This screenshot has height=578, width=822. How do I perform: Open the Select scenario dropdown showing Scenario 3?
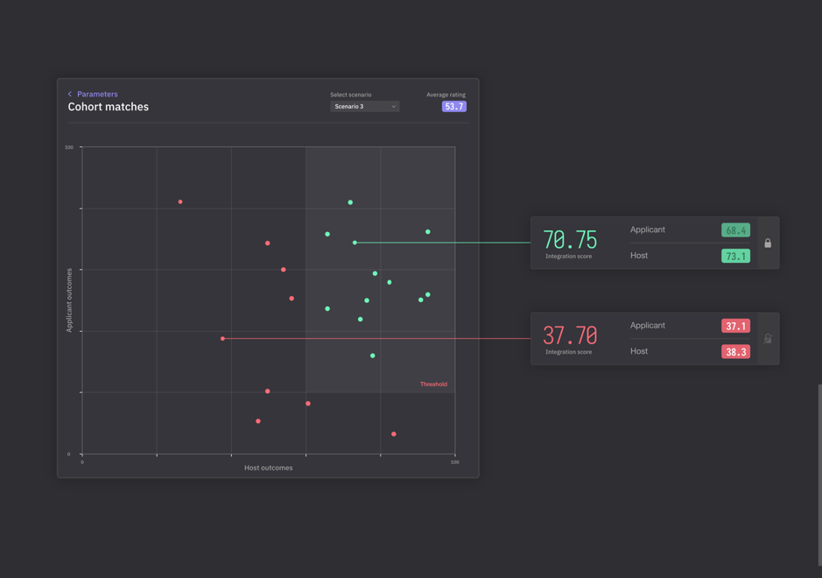(365, 107)
